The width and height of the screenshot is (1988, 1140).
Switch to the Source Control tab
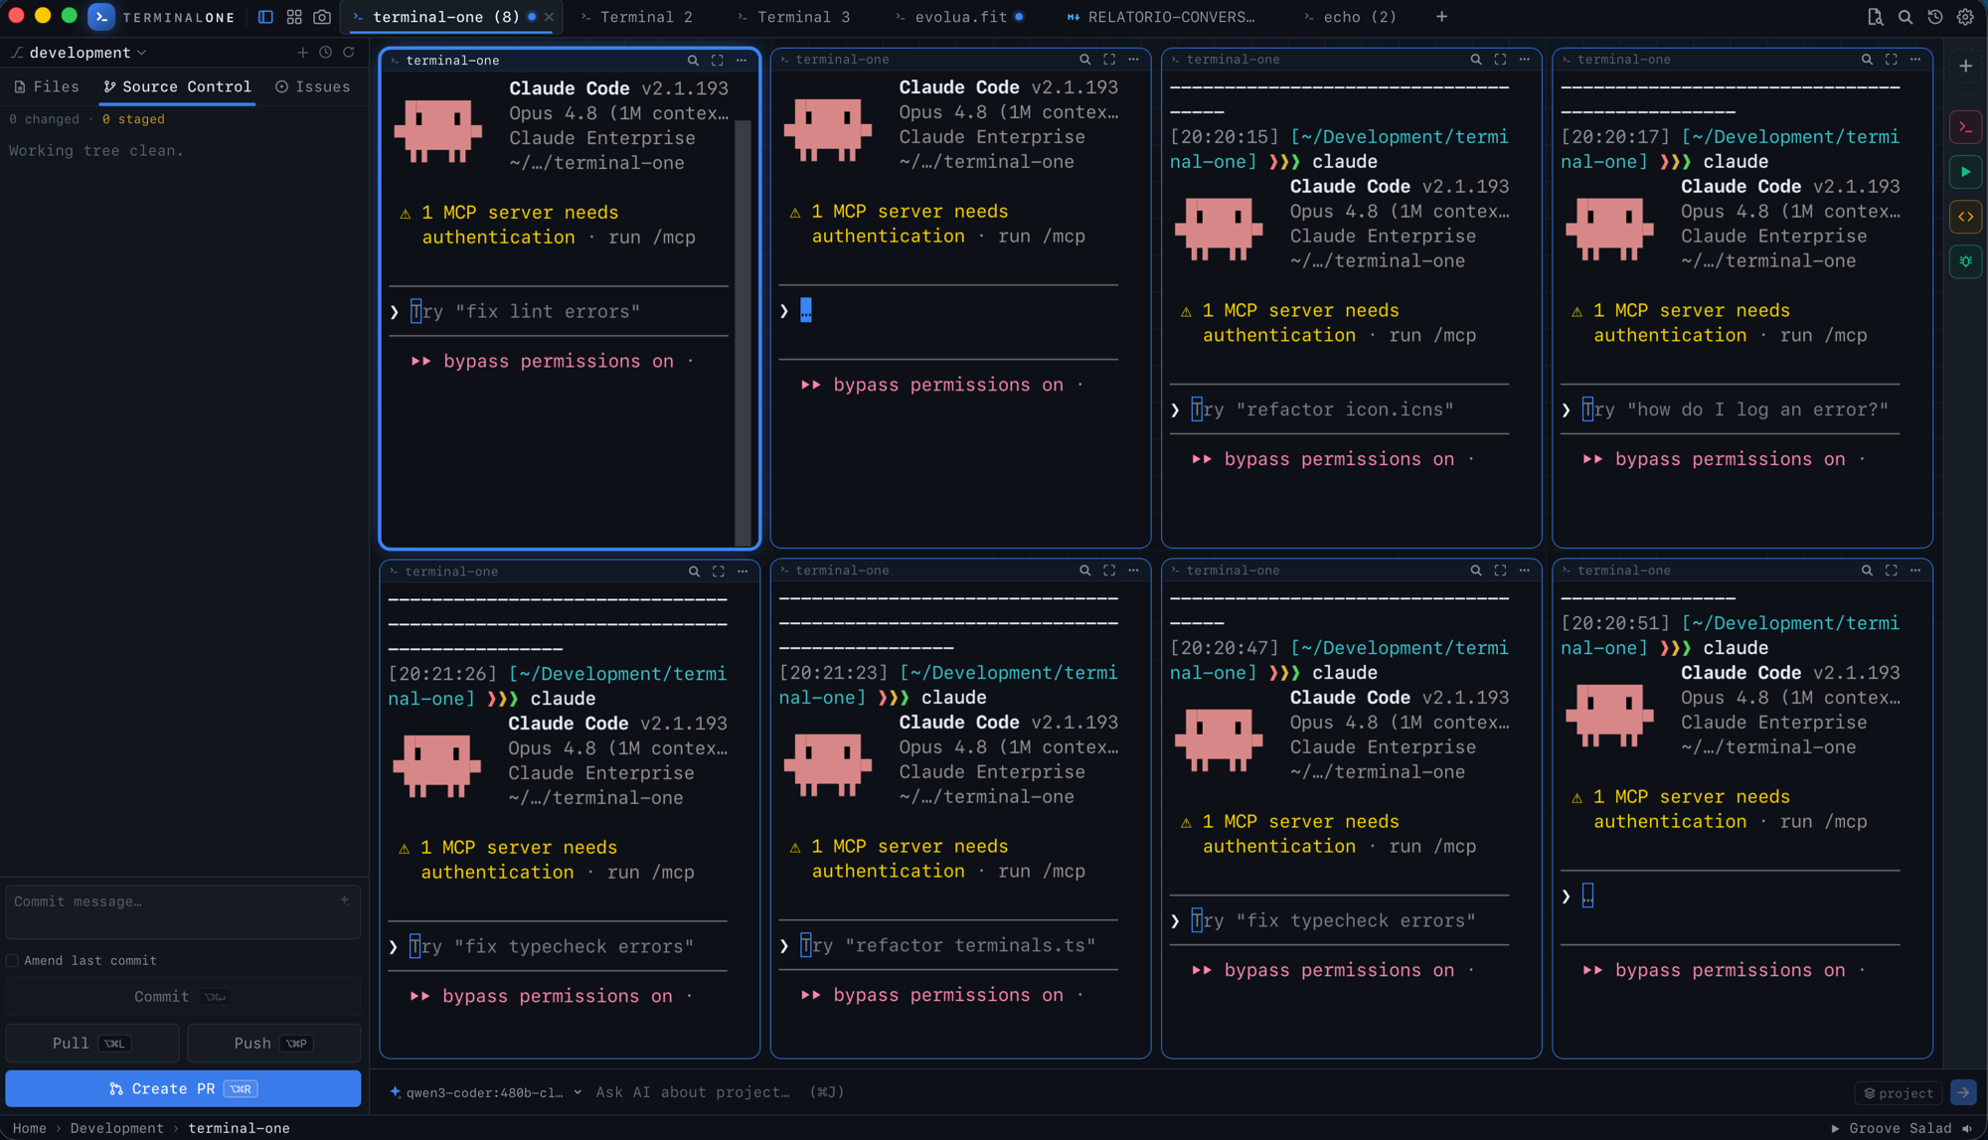(x=178, y=87)
